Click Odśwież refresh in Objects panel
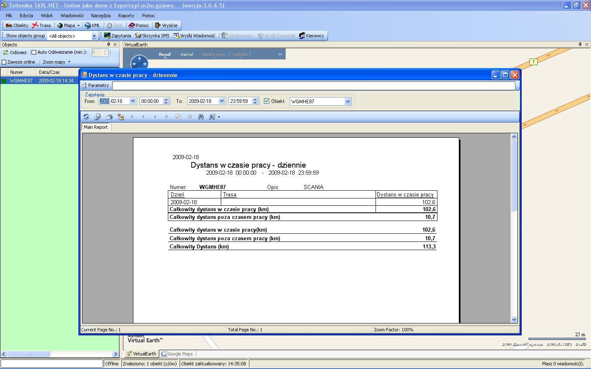591x369 pixels. (x=15, y=52)
